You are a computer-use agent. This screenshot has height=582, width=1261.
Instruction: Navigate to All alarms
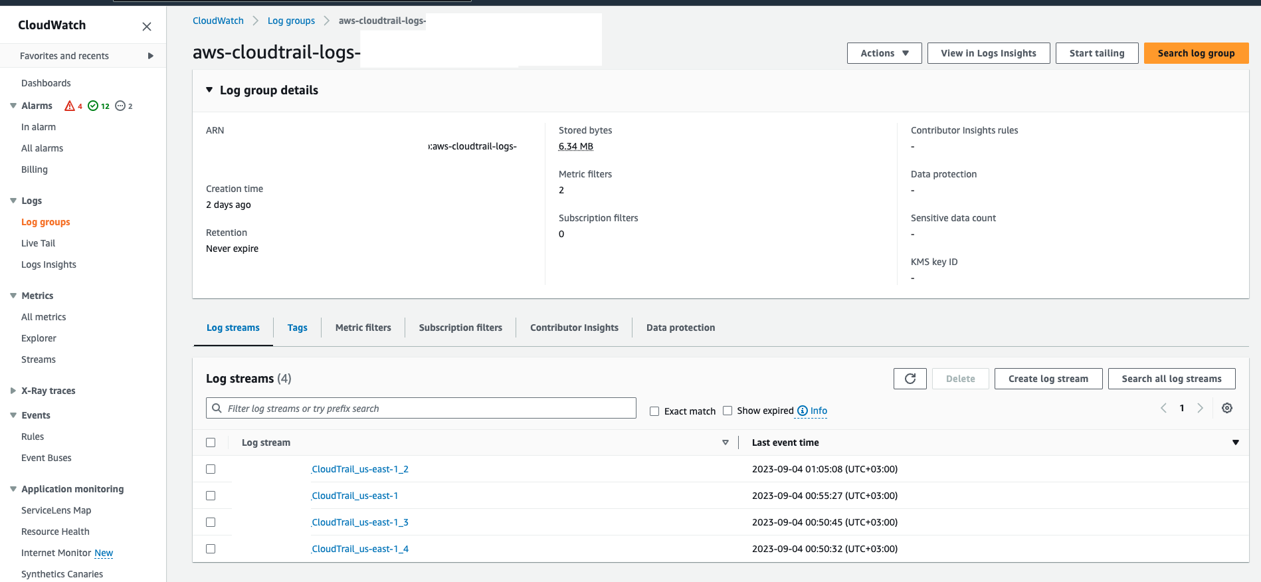(42, 148)
